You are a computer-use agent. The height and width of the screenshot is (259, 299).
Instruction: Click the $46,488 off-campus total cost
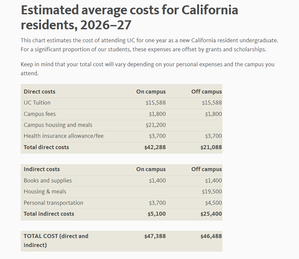pyautogui.click(x=211, y=236)
